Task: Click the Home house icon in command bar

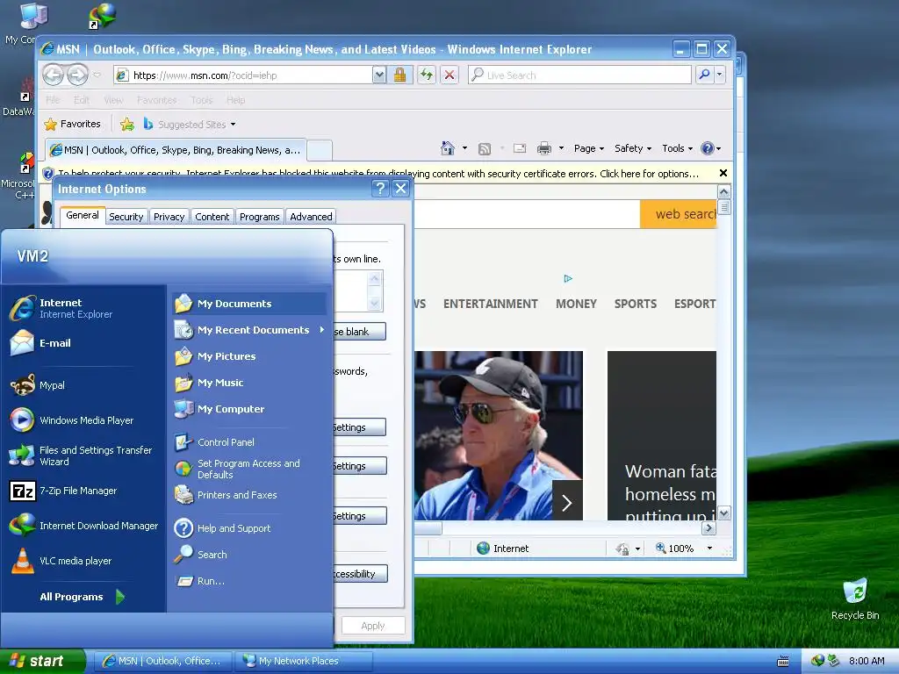Action: [x=448, y=148]
